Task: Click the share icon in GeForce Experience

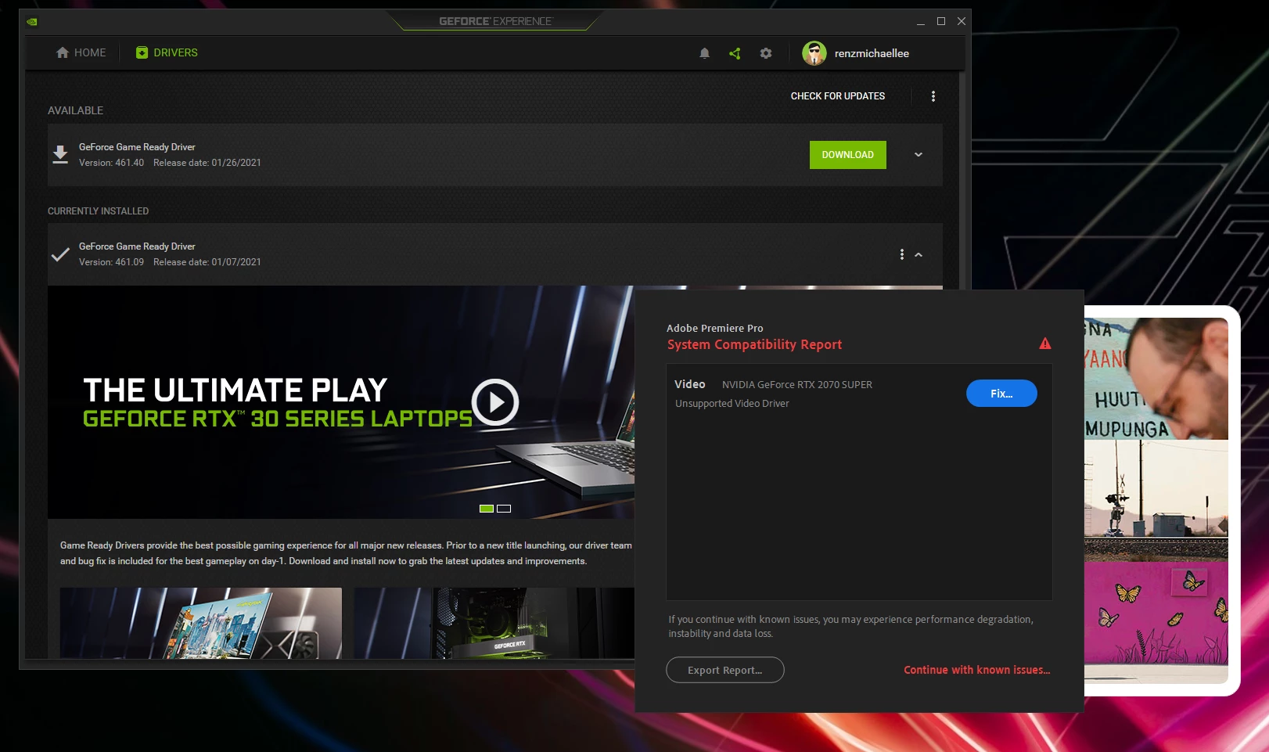Action: pos(735,53)
